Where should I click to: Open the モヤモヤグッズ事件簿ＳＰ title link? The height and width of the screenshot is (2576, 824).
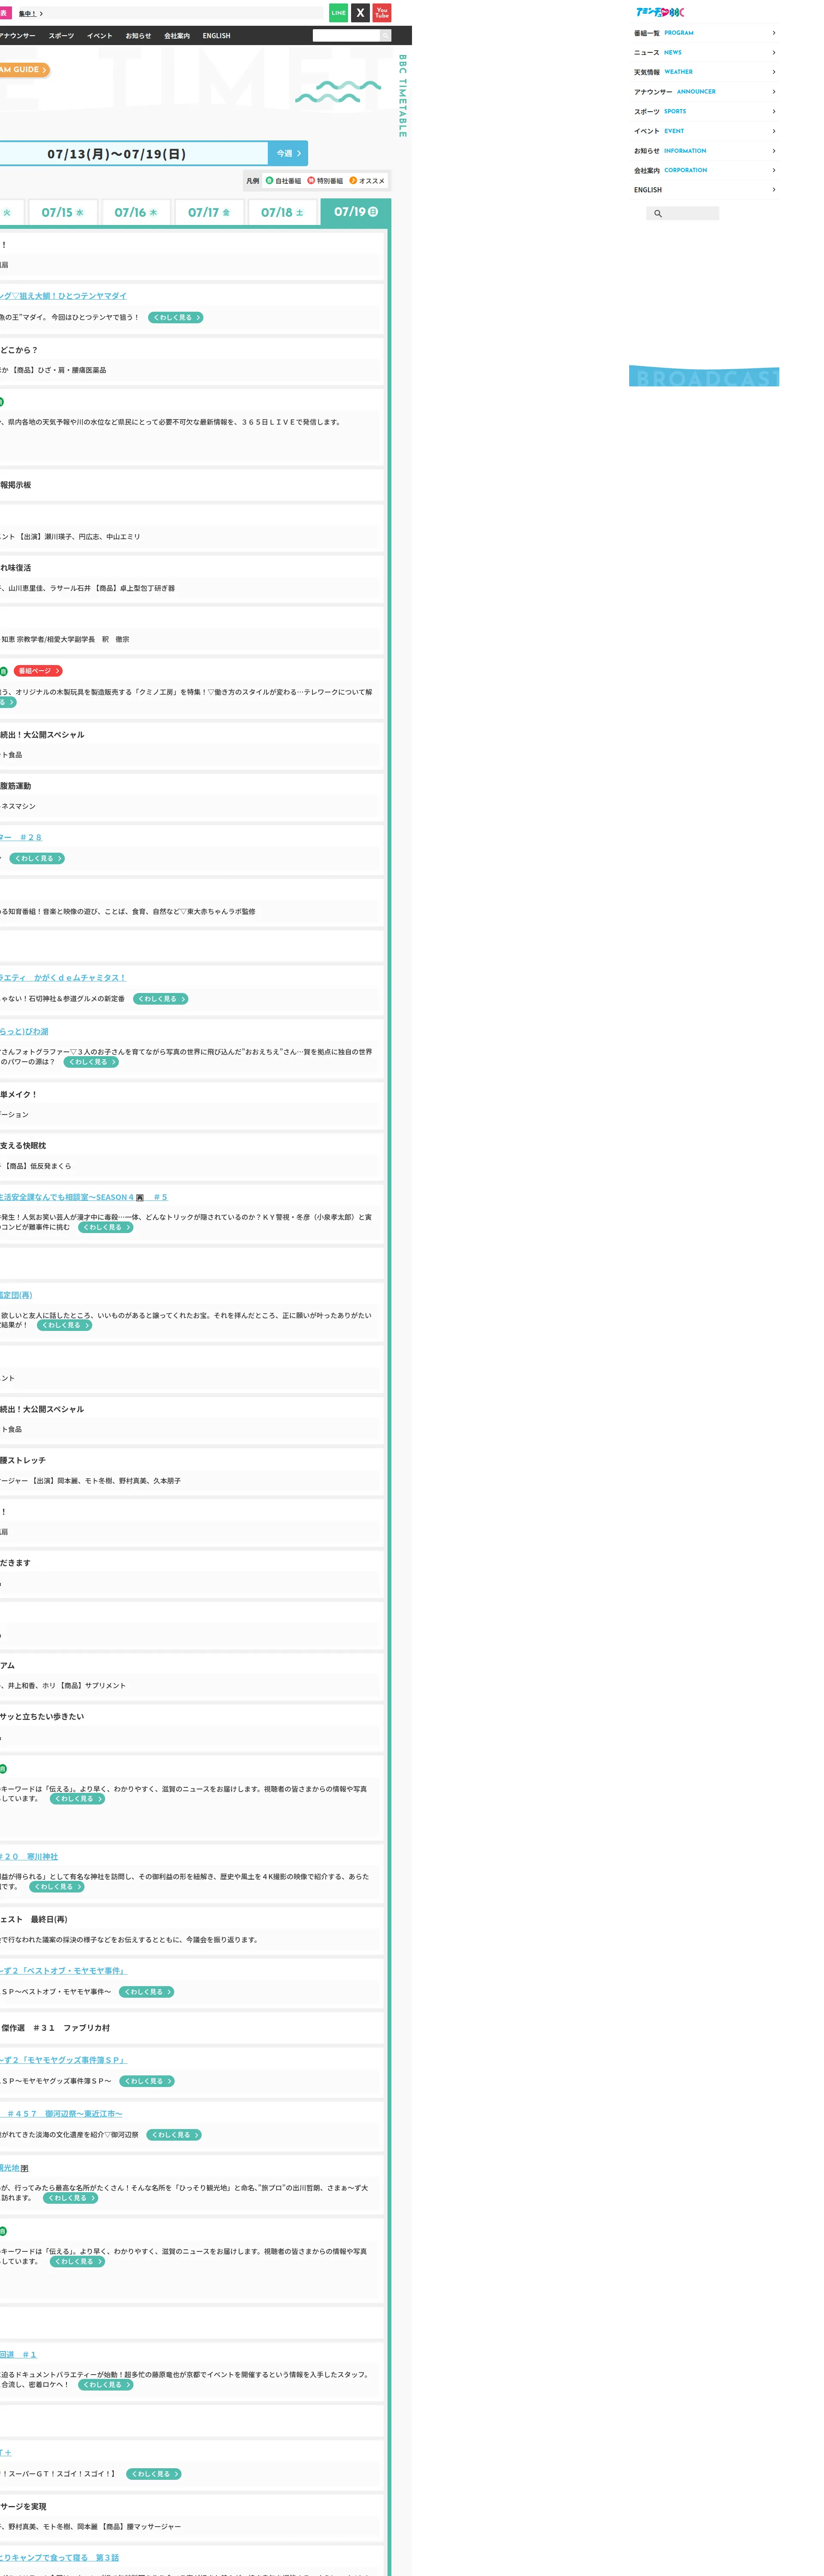(x=63, y=2060)
